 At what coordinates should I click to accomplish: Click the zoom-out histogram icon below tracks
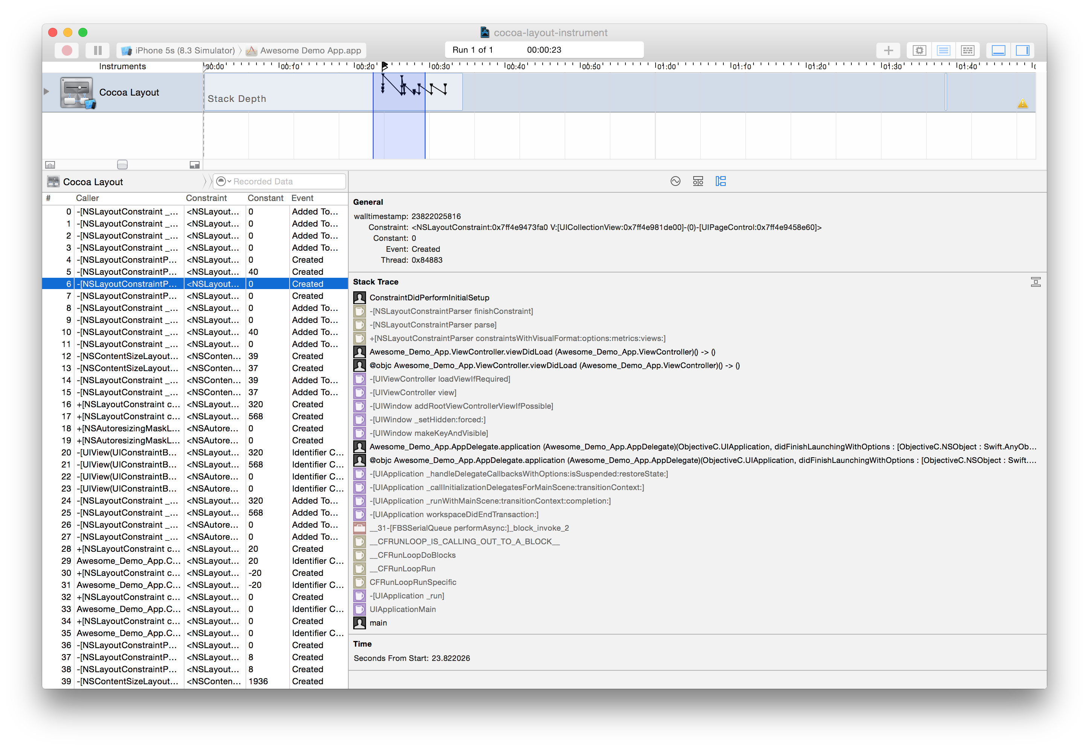tap(50, 165)
